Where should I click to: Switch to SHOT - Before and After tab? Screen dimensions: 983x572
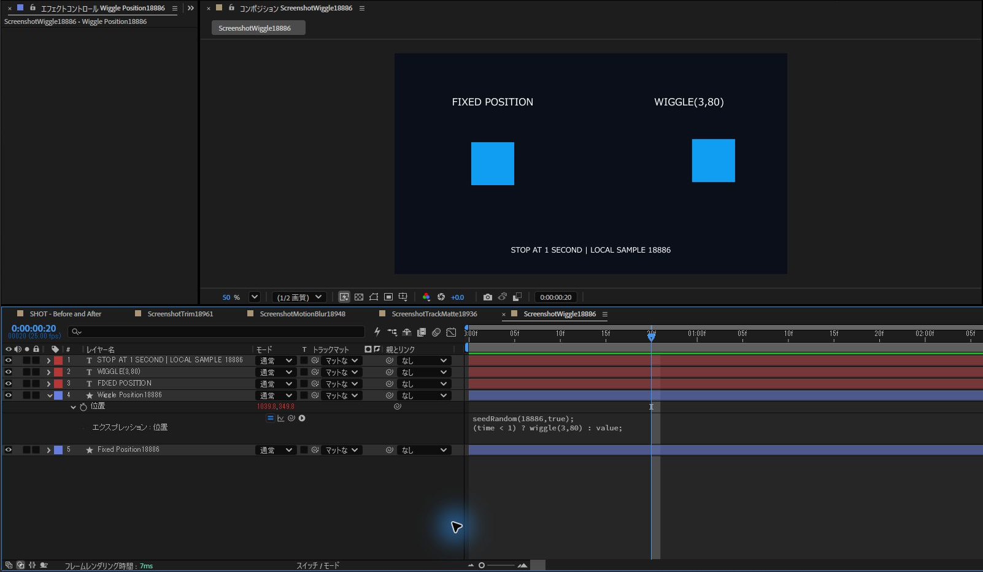(66, 314)
